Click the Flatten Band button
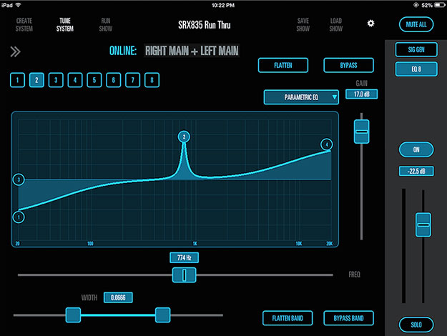 (288, 318)
